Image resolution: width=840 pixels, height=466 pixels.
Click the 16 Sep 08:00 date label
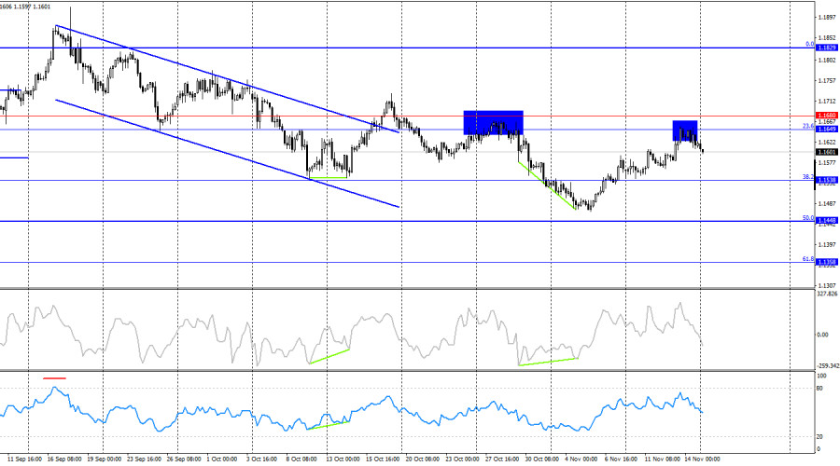point(63,459)
